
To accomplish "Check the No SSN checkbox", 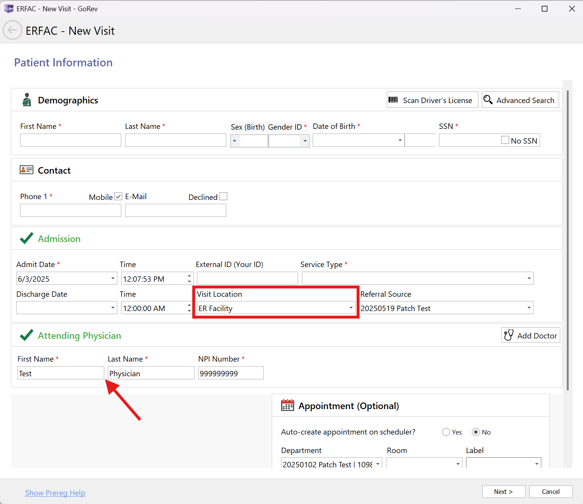I will (505, 140).
